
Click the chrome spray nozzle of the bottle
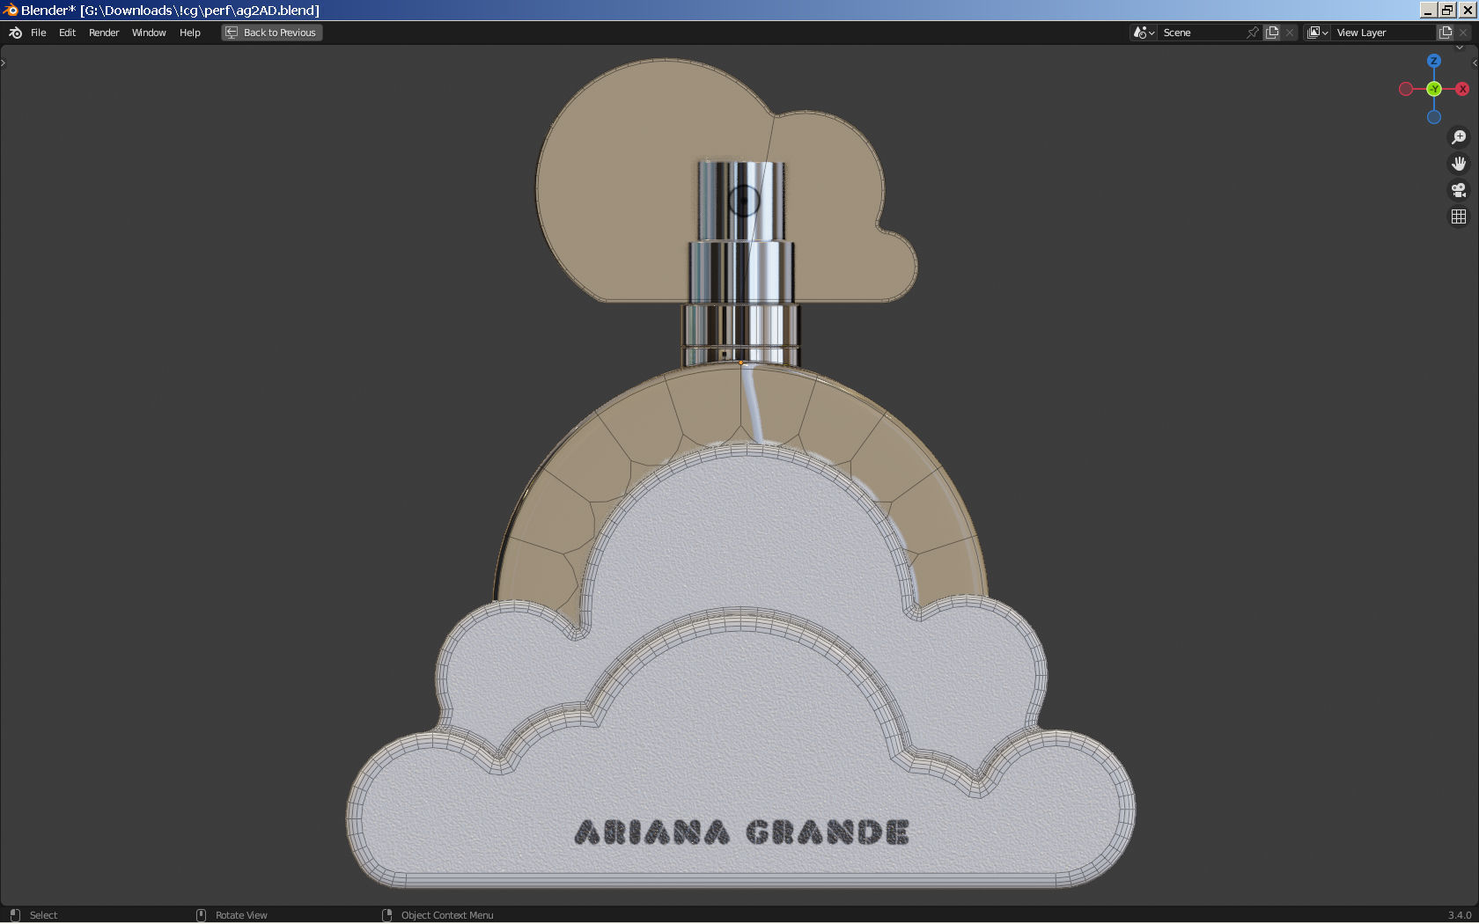tap(741, 202)
